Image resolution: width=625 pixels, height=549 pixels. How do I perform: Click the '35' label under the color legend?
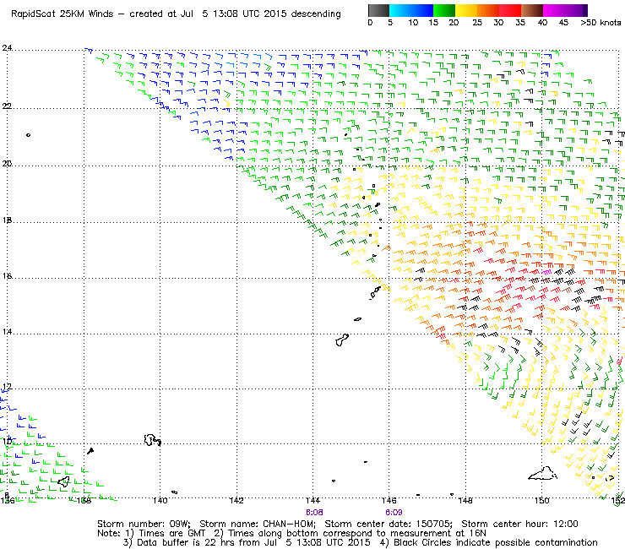click(520, 23)
